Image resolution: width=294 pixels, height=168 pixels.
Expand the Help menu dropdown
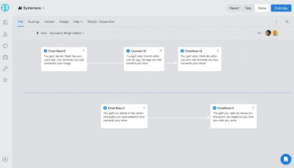click(x=78, y=22)
